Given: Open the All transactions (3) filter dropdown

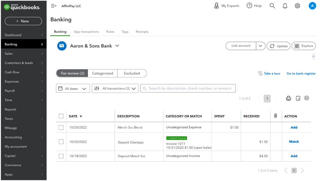Looking at the screenshot, I should click(x=115, y=89).
